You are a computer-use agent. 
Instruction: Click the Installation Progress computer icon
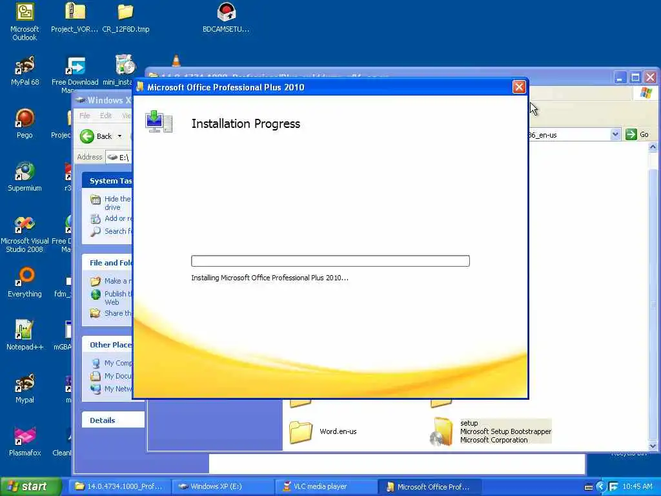pos(159,122)
